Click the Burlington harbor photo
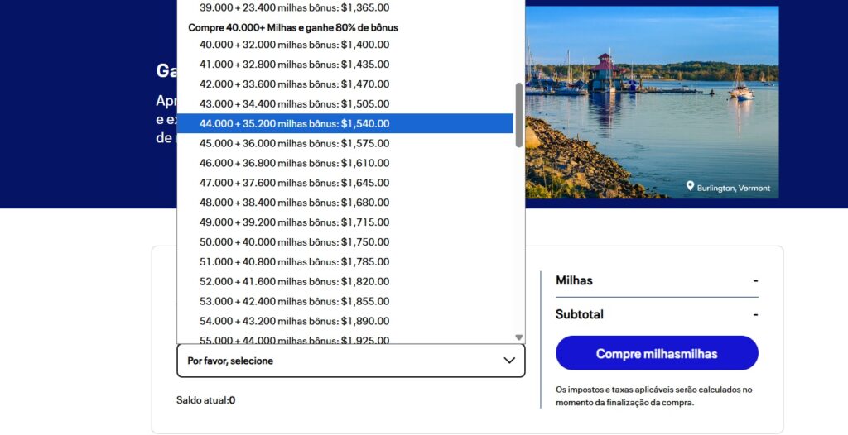Viewport: 848px width, 435px height. pos(651,99)
